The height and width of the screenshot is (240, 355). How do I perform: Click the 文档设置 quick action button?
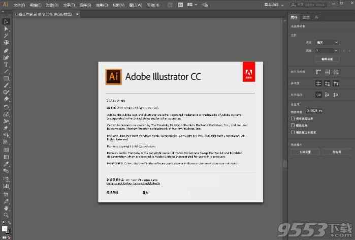305,152
